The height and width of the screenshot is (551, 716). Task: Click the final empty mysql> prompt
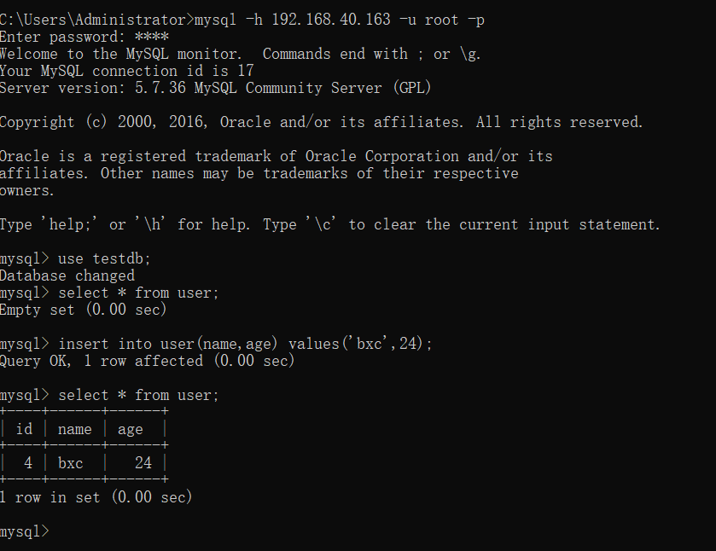(24, 531)
